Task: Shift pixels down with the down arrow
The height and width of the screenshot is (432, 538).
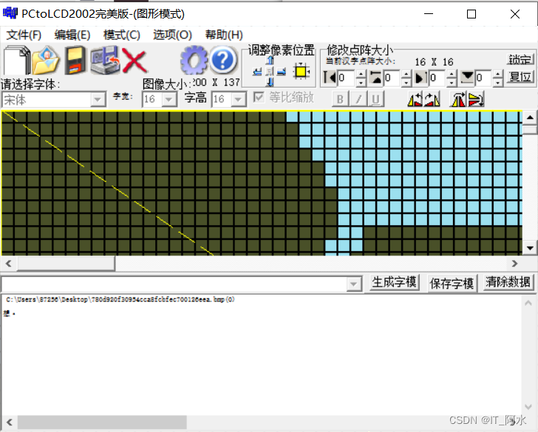Action: pos(270,82)
